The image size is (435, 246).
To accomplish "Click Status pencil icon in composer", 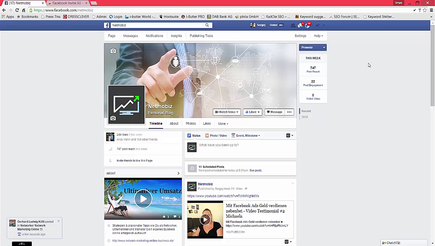I will click(189, 135).
